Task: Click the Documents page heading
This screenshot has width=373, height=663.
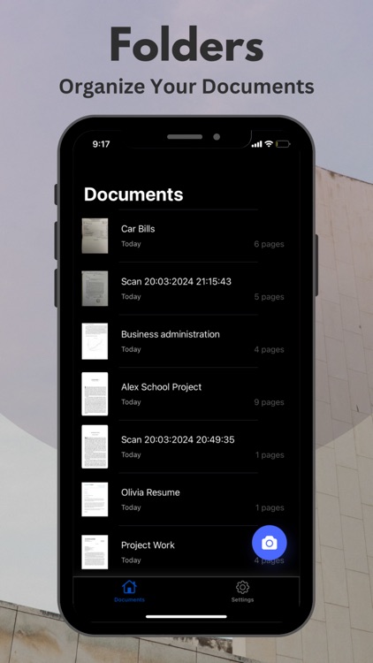Action: [x=133, y=194]
